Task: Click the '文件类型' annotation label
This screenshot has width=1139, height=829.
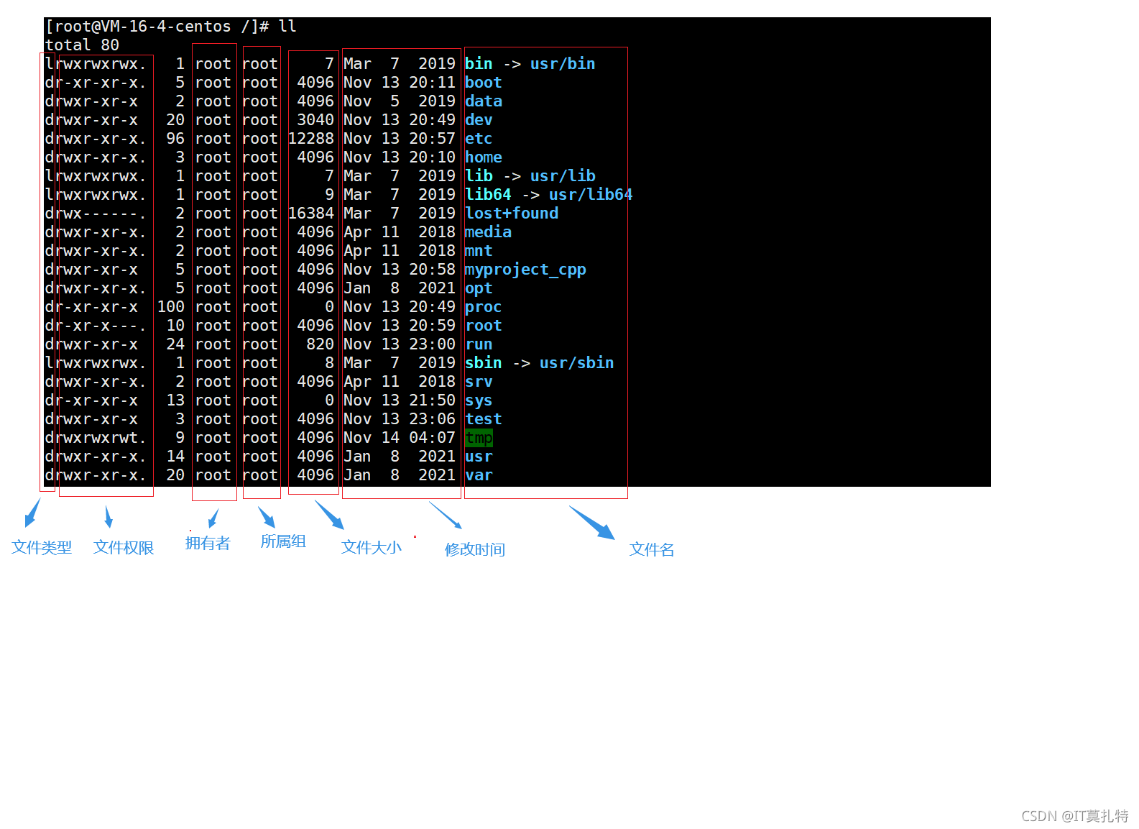Action: [x=42, y=548]
